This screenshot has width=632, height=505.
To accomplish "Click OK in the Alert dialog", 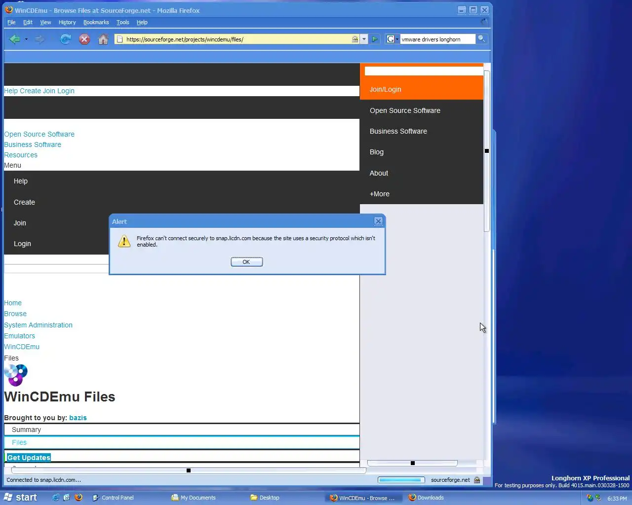I will click(x=246, y=262).
